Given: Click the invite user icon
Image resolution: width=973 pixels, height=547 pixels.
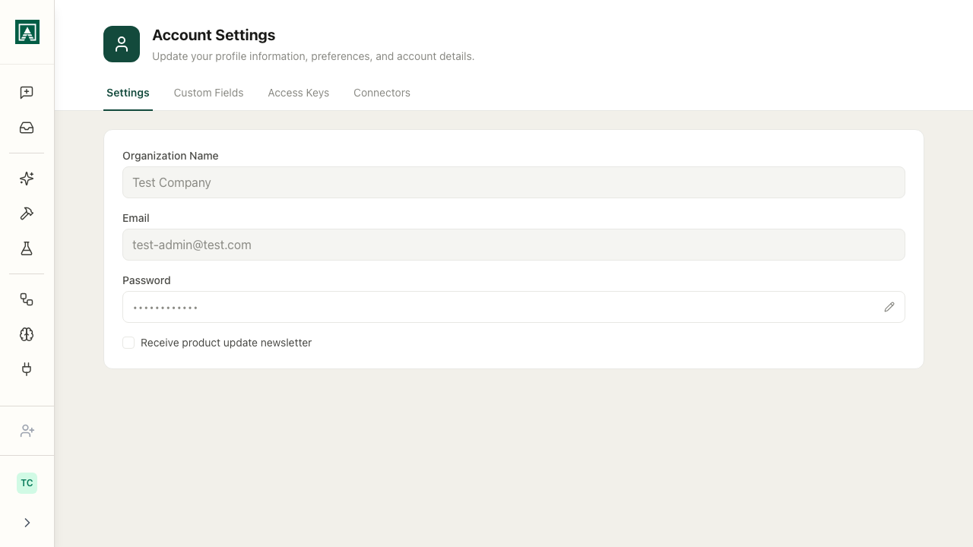Looking at the screenshot, I should tap(27, 431).
